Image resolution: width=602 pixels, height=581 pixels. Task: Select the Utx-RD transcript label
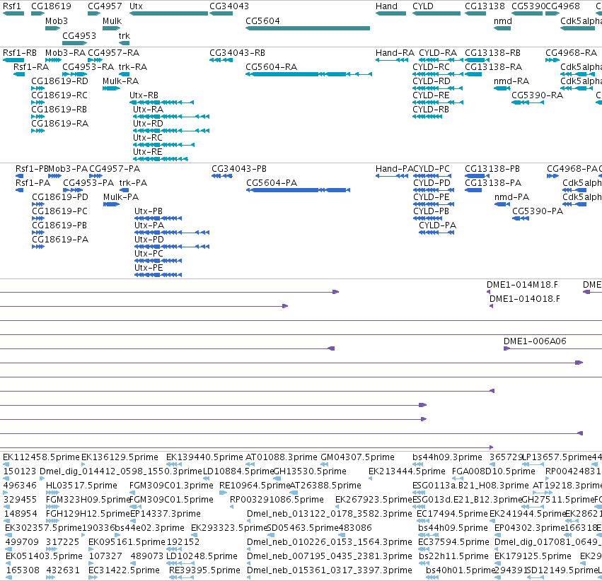coord(148,124)
